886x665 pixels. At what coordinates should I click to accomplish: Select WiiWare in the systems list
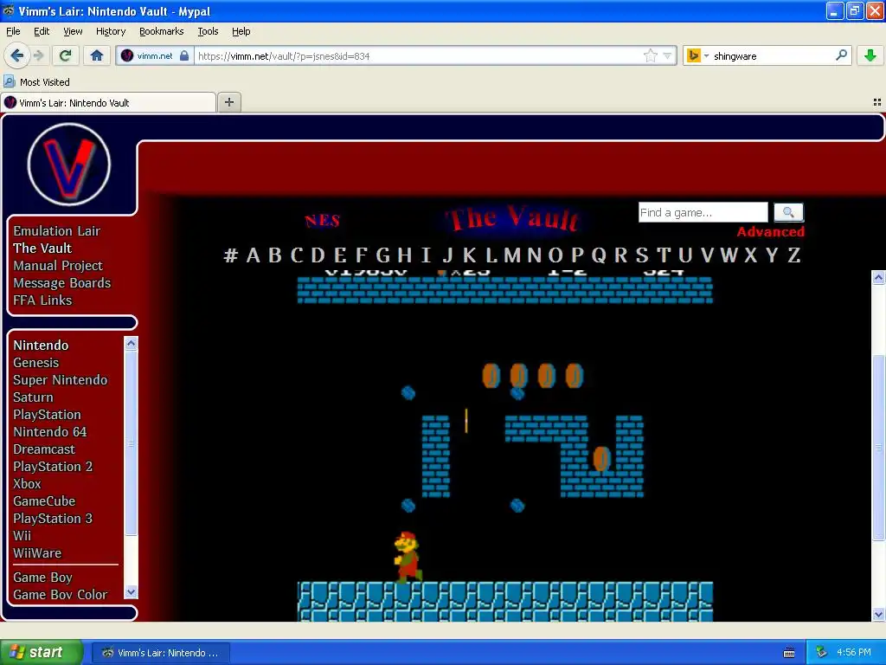click(37, 553)
